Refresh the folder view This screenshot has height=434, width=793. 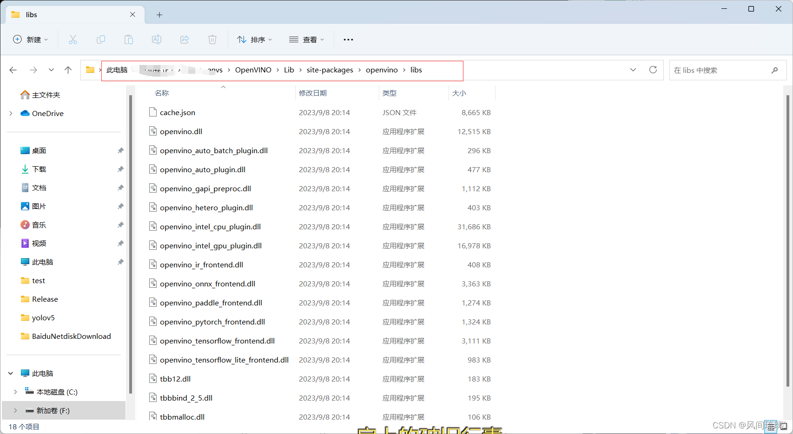[x=653, y=70]
